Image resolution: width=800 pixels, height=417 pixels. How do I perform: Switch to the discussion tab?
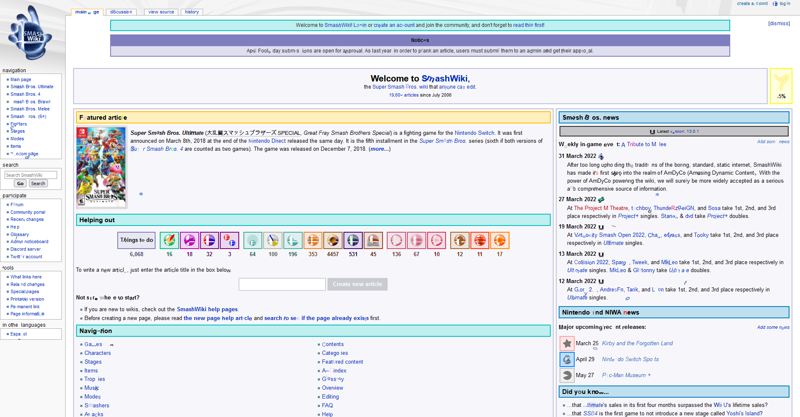pos(121,12)
